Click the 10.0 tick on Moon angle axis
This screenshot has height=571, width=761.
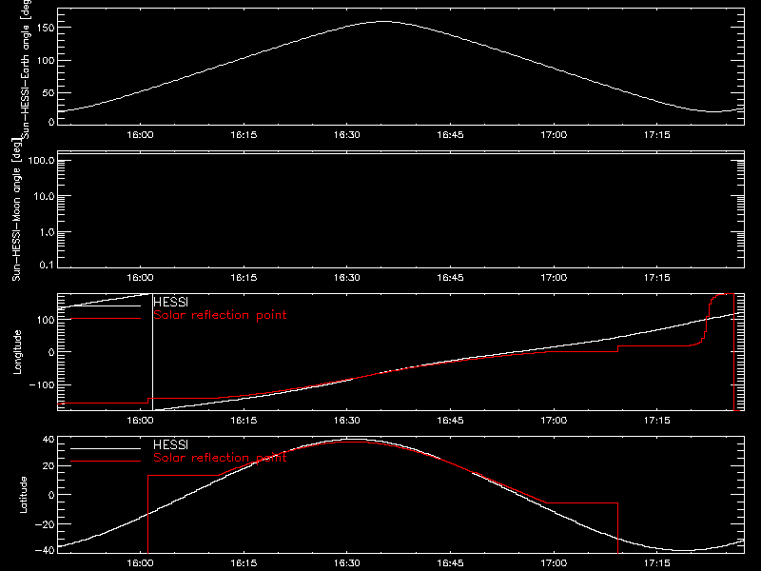[44, 197]
